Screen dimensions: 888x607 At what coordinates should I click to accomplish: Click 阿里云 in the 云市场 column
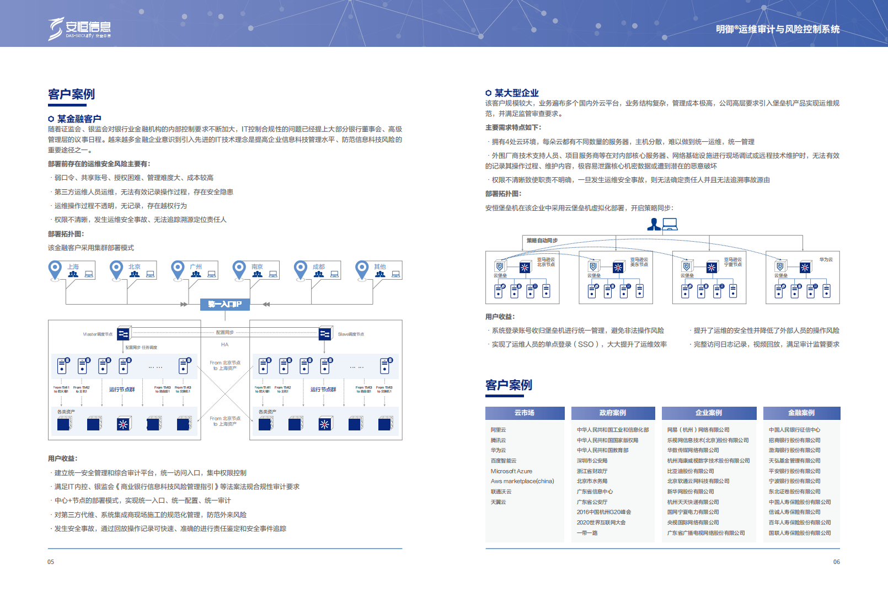click(x=498, y=430)
